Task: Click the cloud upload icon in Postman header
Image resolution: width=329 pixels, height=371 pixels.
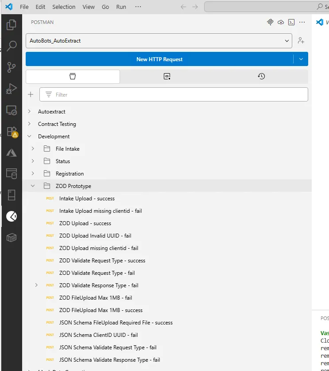Action: [x=281, y=22]
